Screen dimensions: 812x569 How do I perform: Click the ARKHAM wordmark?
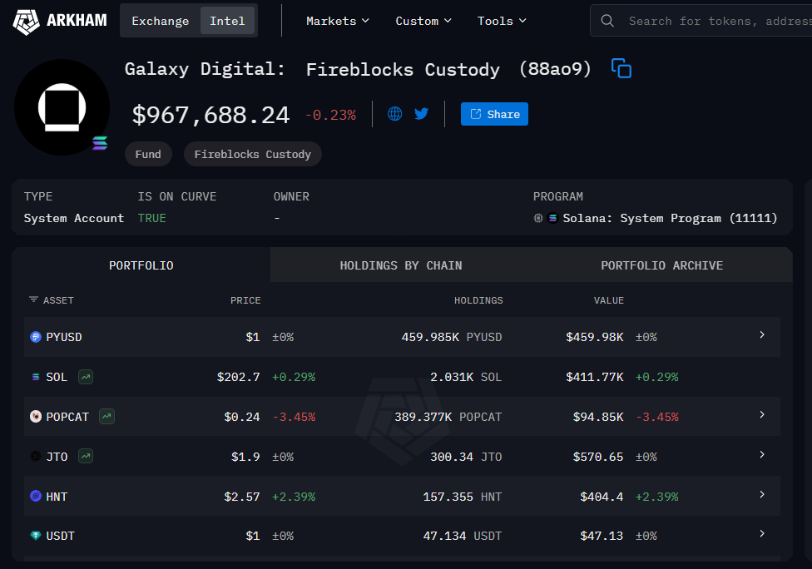point(77,21)
